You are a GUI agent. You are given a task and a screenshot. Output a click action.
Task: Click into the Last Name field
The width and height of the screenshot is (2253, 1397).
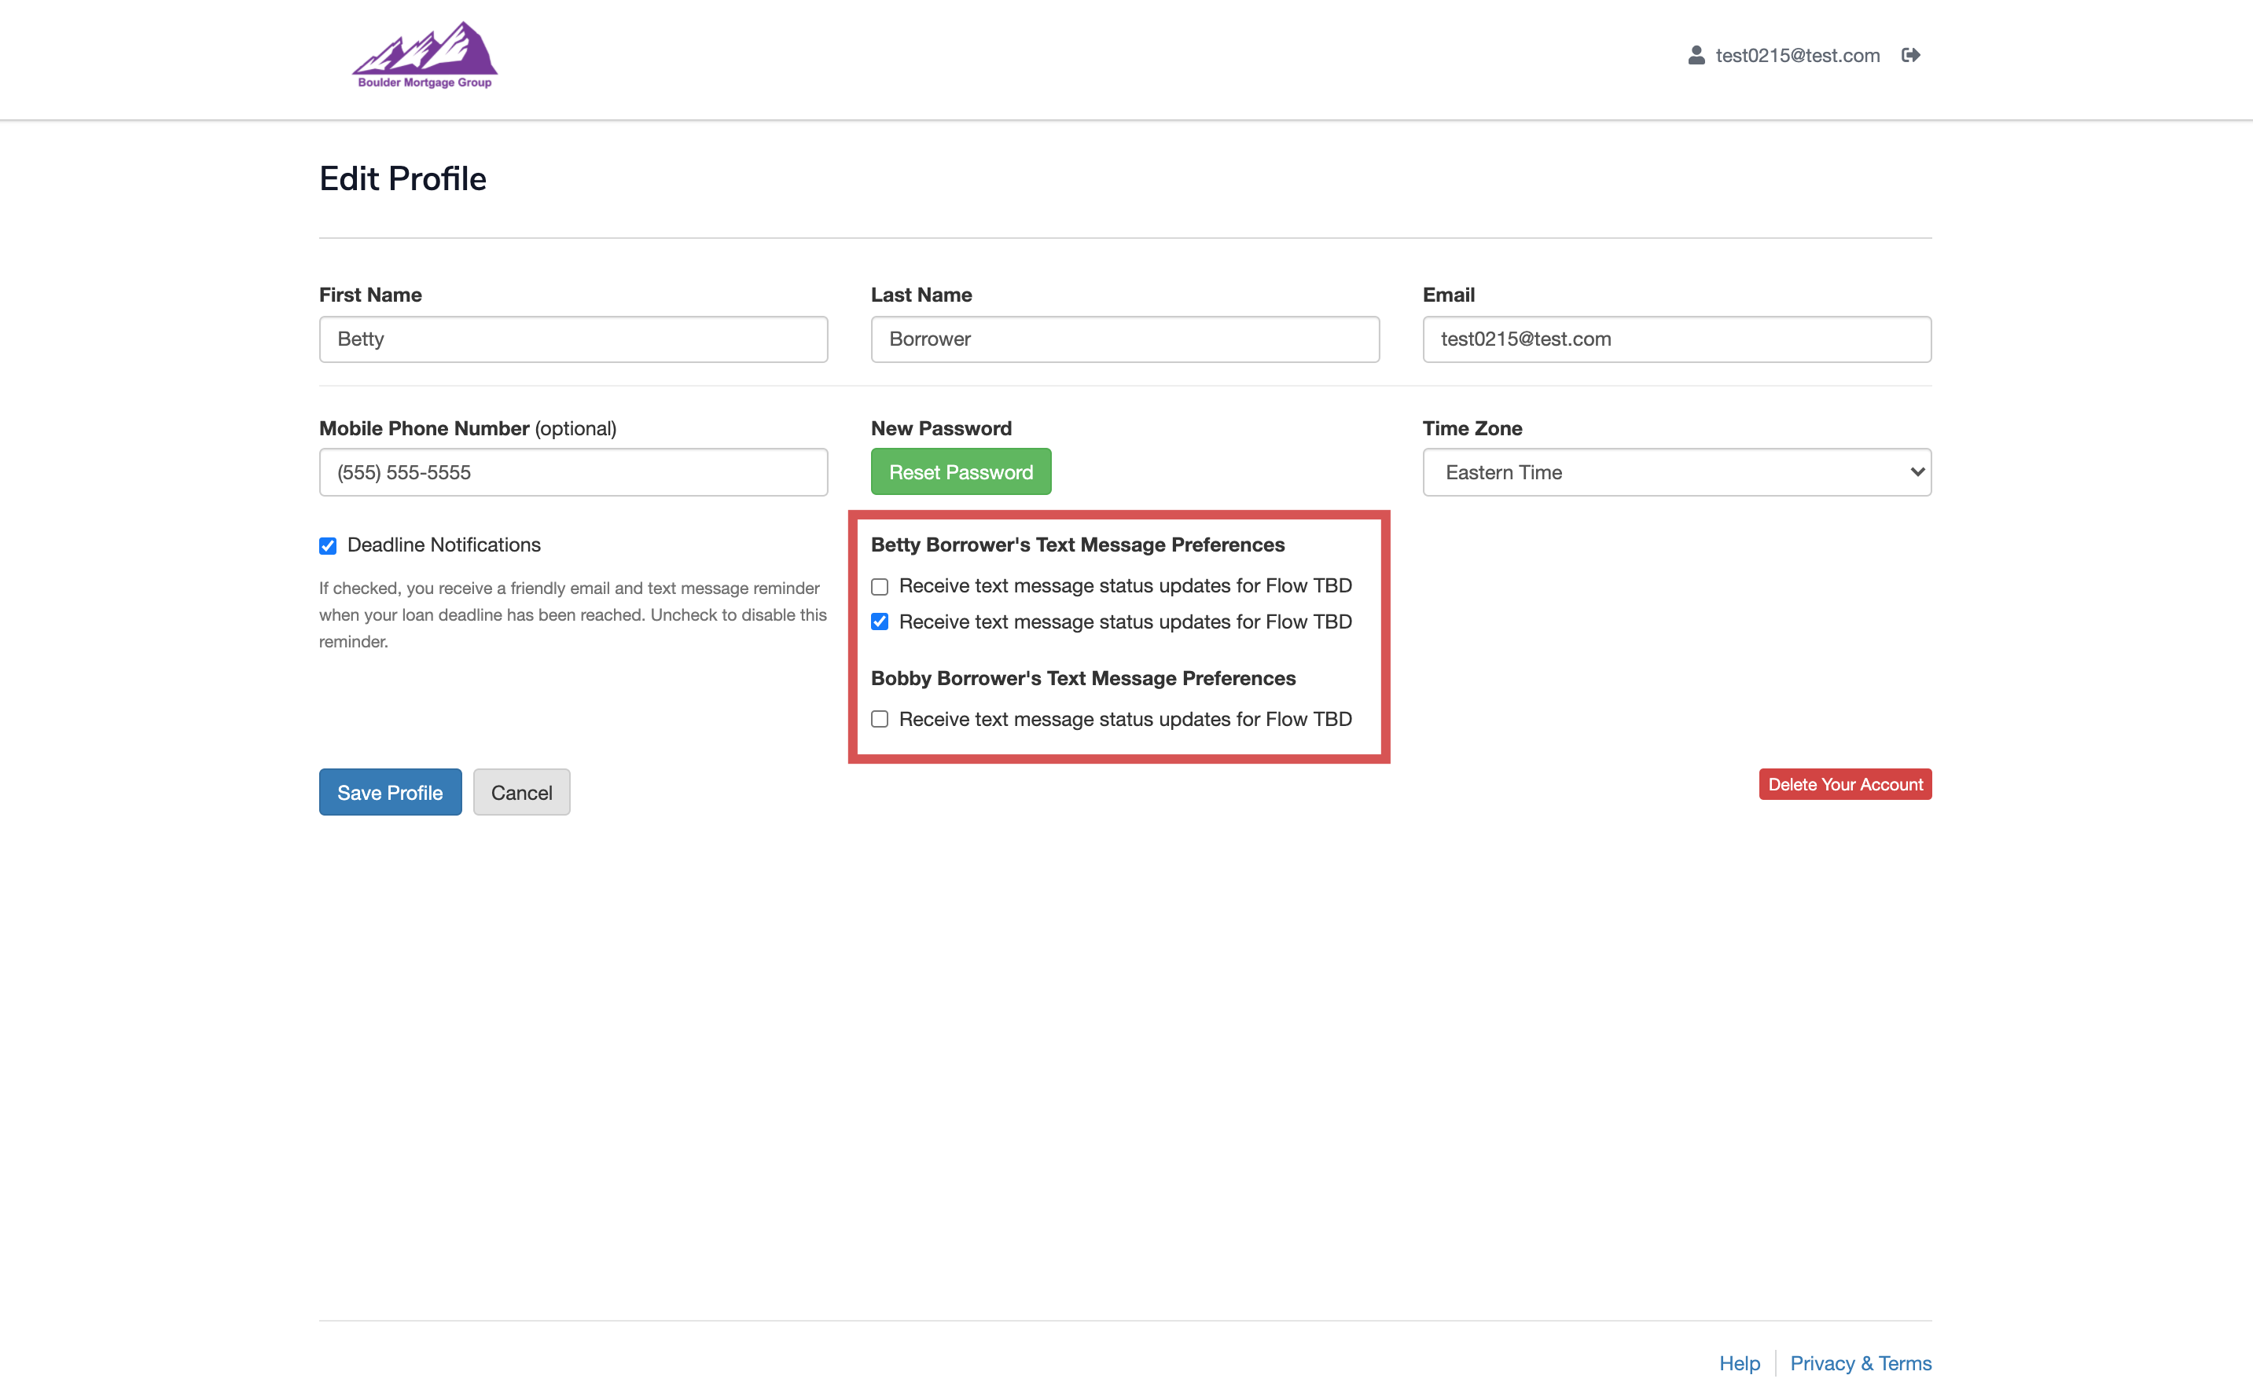(x=1123, y=339)
